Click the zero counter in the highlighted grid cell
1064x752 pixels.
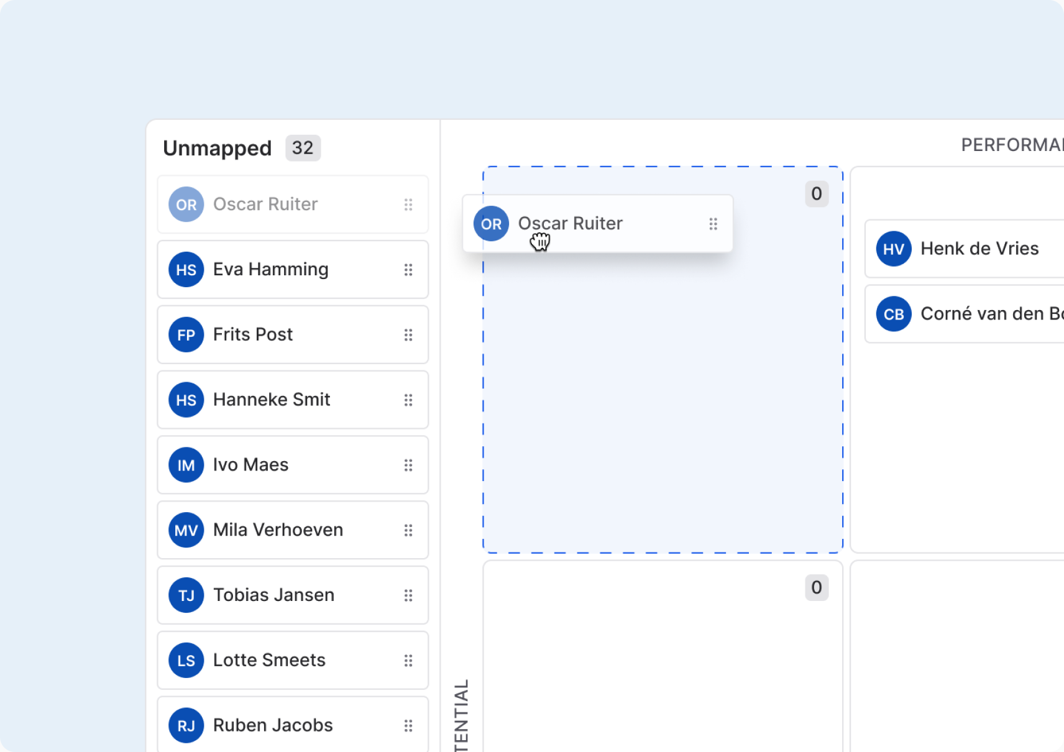click(817, 194)
